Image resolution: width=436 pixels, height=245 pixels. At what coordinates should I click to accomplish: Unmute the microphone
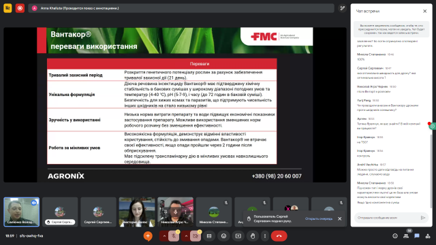point(174,236)
